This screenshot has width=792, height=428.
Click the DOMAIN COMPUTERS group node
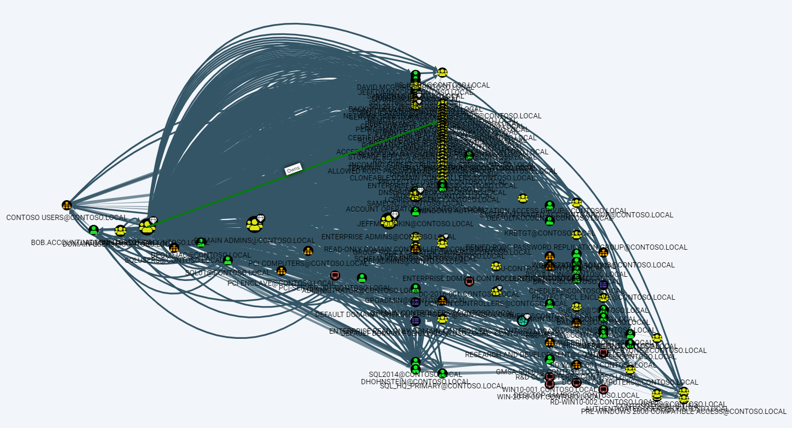(630, 370)
